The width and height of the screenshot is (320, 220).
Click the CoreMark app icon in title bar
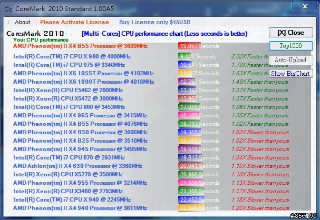[8, 9]
